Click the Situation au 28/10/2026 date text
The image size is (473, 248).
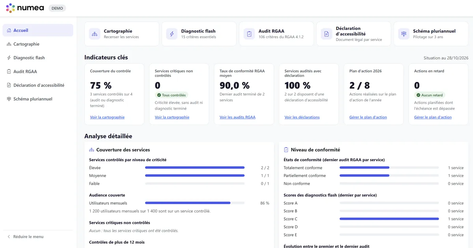(446, 58)
